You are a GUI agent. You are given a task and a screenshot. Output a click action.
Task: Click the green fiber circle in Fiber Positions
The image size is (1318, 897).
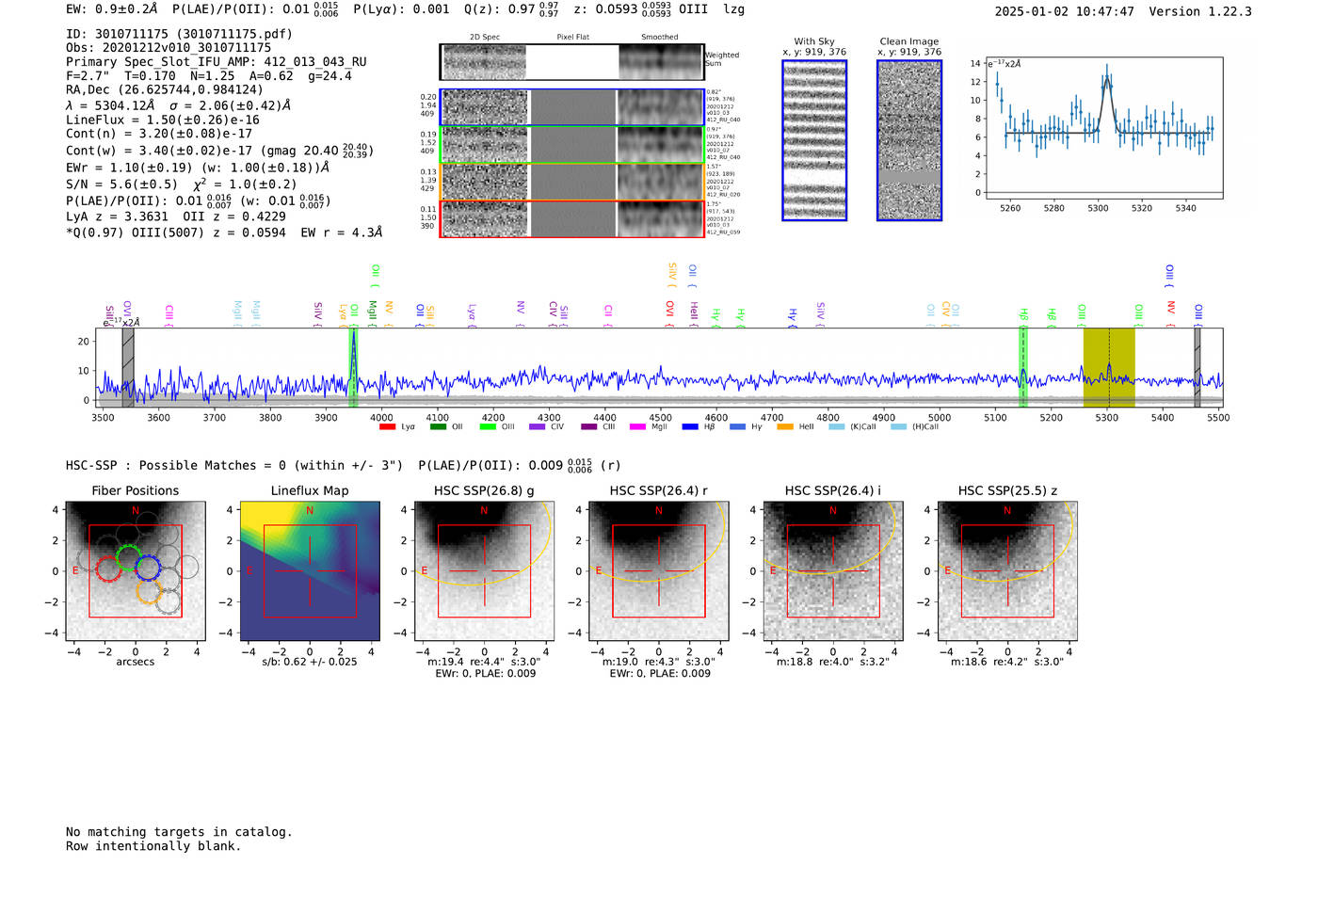click(128, 557)
